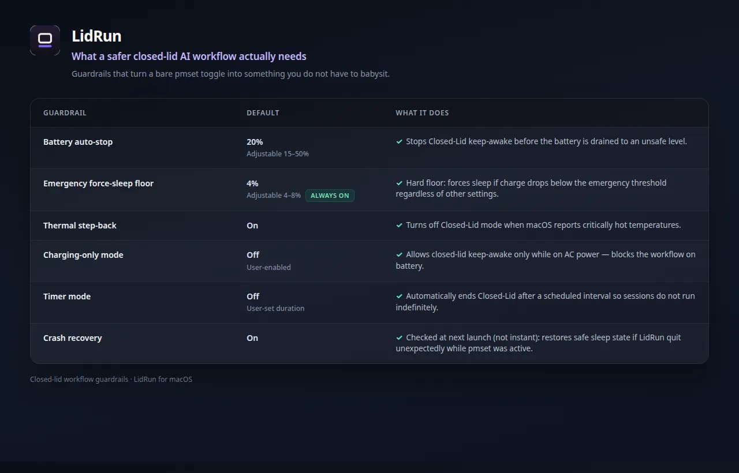Select the "Battery auto-stop" row label
This screenshot has width=739, height=473.
pos(78,142)
